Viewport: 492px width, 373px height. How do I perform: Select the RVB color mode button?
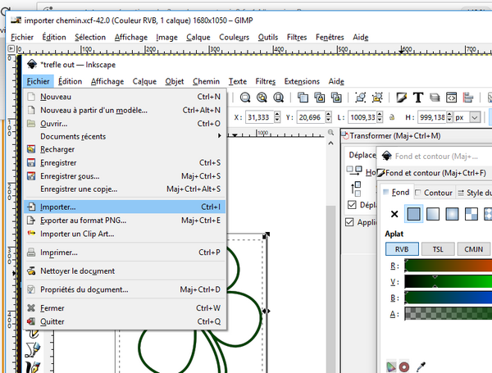[x=402, y=249]
